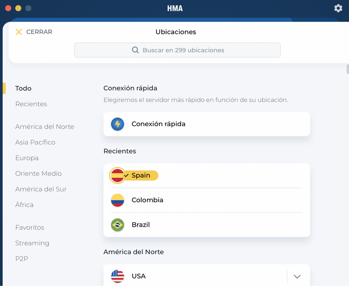The width and height of the screenshot is (349, 286).
Task: Click the yellow X close icon
Action: (x=19, y=32)
